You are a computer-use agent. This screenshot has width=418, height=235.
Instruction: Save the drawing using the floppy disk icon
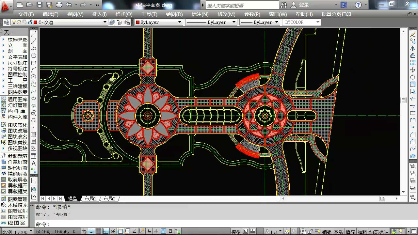point(40,5)
